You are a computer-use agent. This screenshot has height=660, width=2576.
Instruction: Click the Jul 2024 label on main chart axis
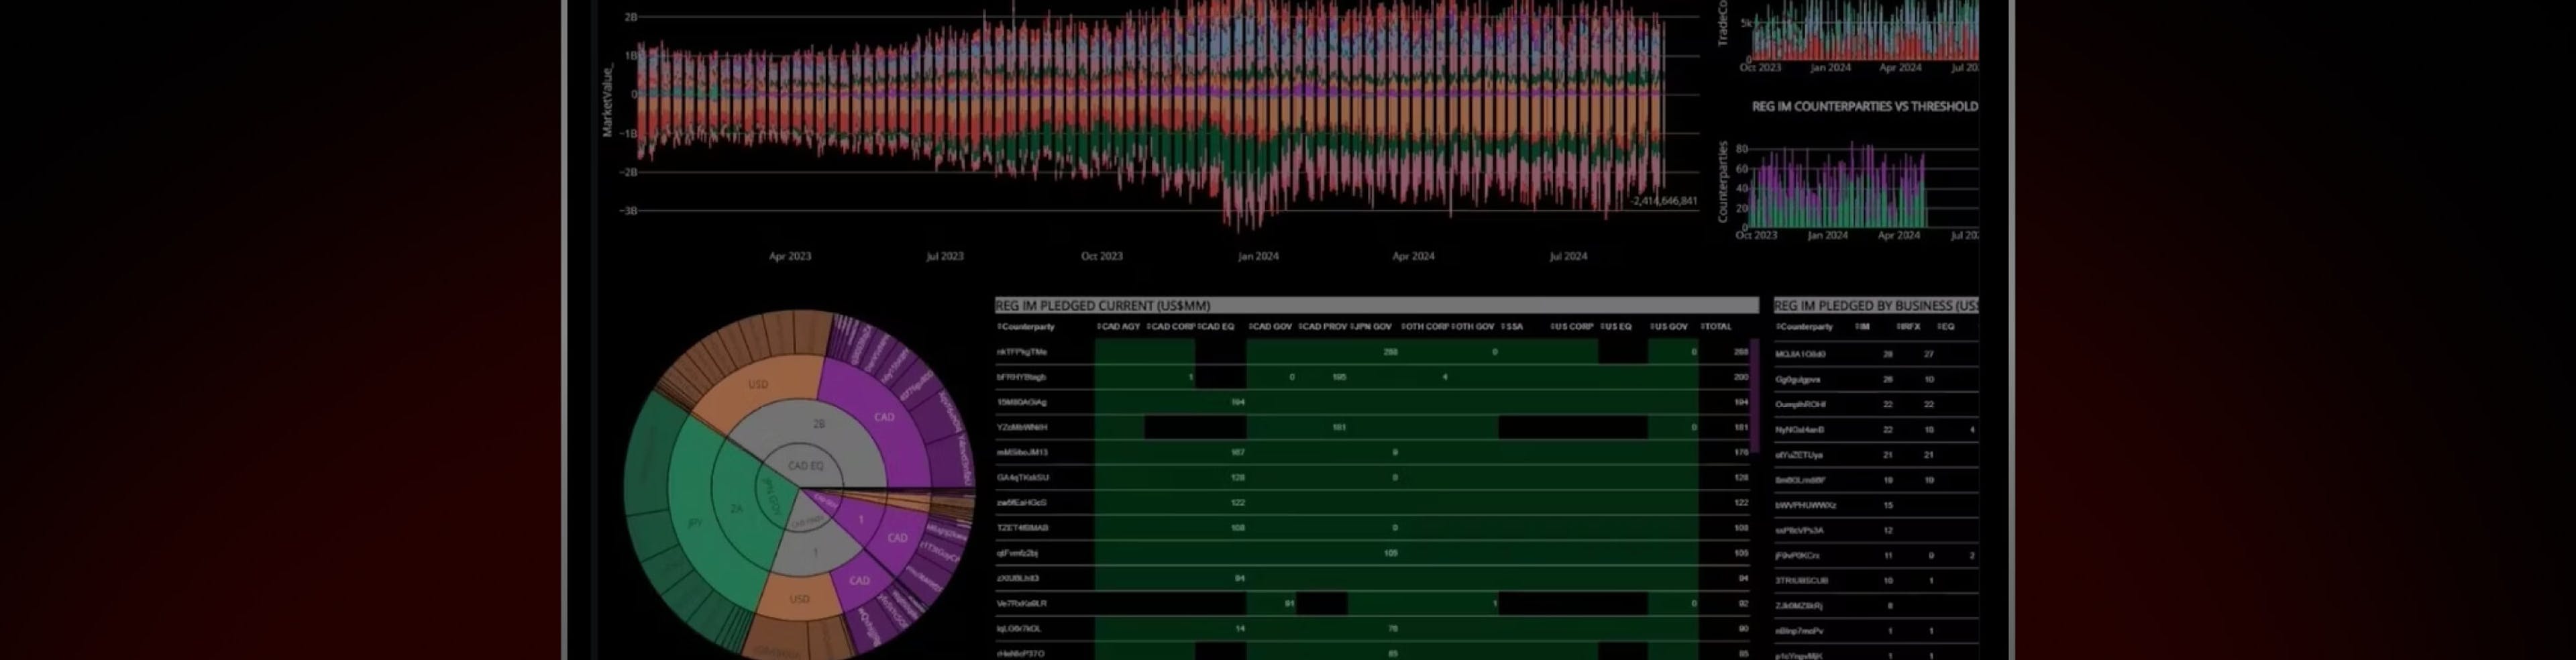pos(1568,257)
